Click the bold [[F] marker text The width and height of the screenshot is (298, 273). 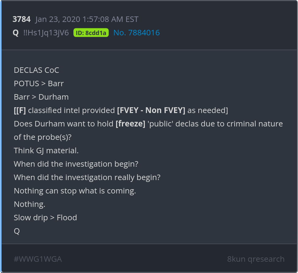click(20, 110)
